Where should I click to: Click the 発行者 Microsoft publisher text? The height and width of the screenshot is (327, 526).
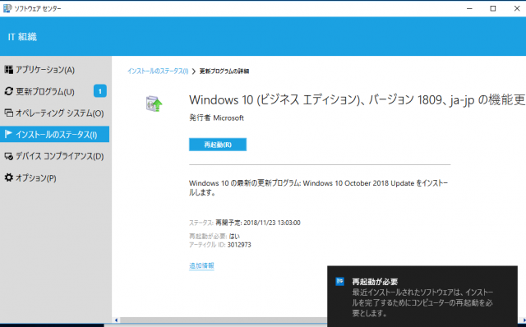[216, 117]
